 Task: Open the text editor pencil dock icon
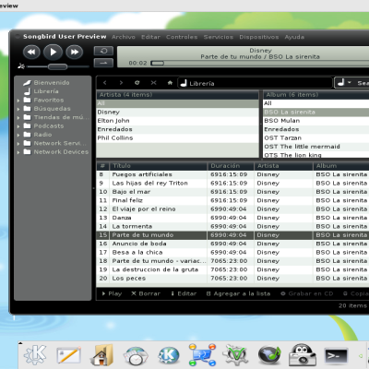coord(68,356)
